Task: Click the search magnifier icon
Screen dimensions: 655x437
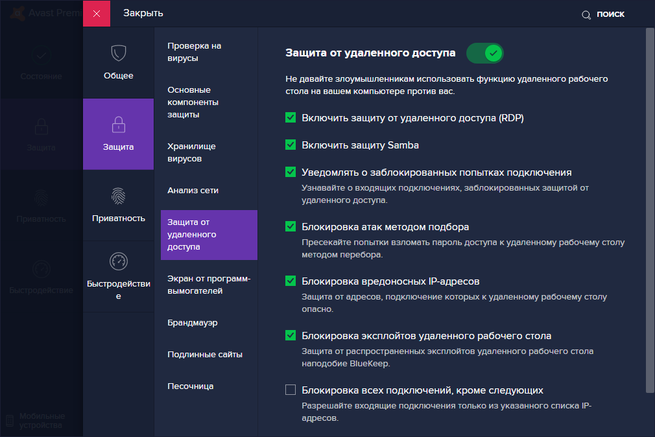Action: click(x=586, y=14)
